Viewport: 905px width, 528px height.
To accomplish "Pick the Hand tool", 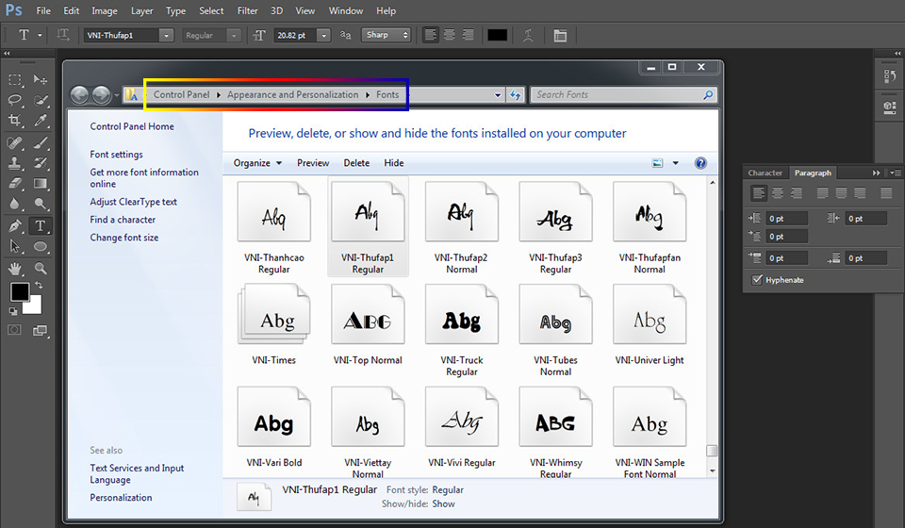I will [15, 269].
